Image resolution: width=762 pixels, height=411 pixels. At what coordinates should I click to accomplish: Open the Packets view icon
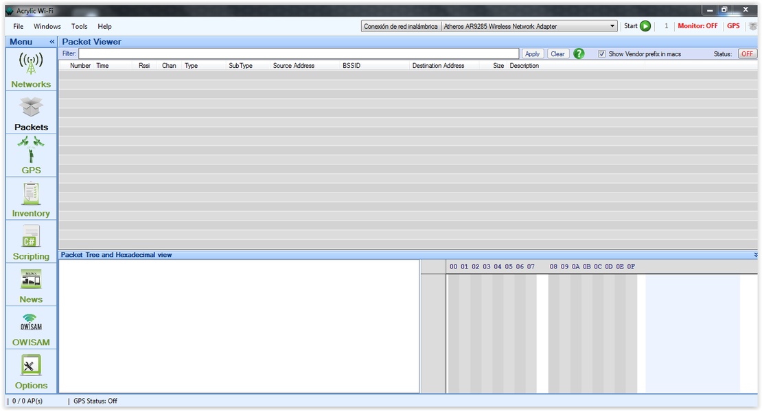click(x=31, y=108)
